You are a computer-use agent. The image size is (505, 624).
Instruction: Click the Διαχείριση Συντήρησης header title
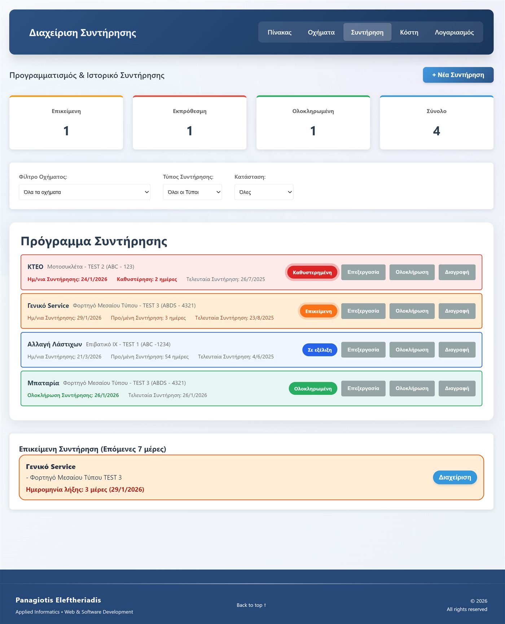point(83,33)
